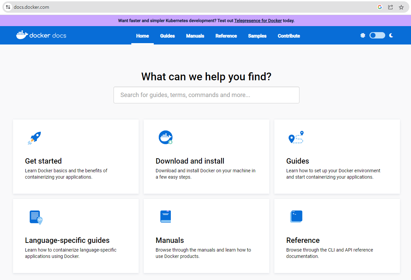Click the blue book Manuals icon
This screenshot has width=411, height=280.
click(165, 217)
